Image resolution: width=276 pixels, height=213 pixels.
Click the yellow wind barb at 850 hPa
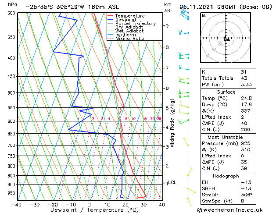click(190, 172)
